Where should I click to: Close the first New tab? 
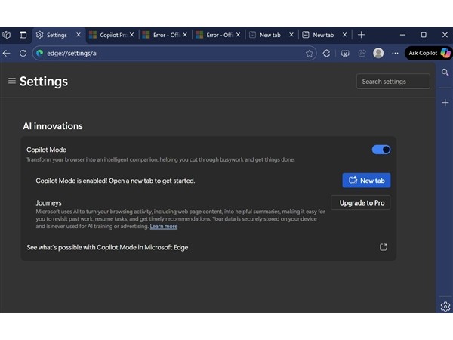291,35
